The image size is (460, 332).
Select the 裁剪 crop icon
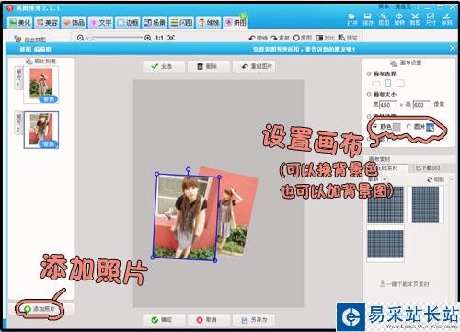415,19
